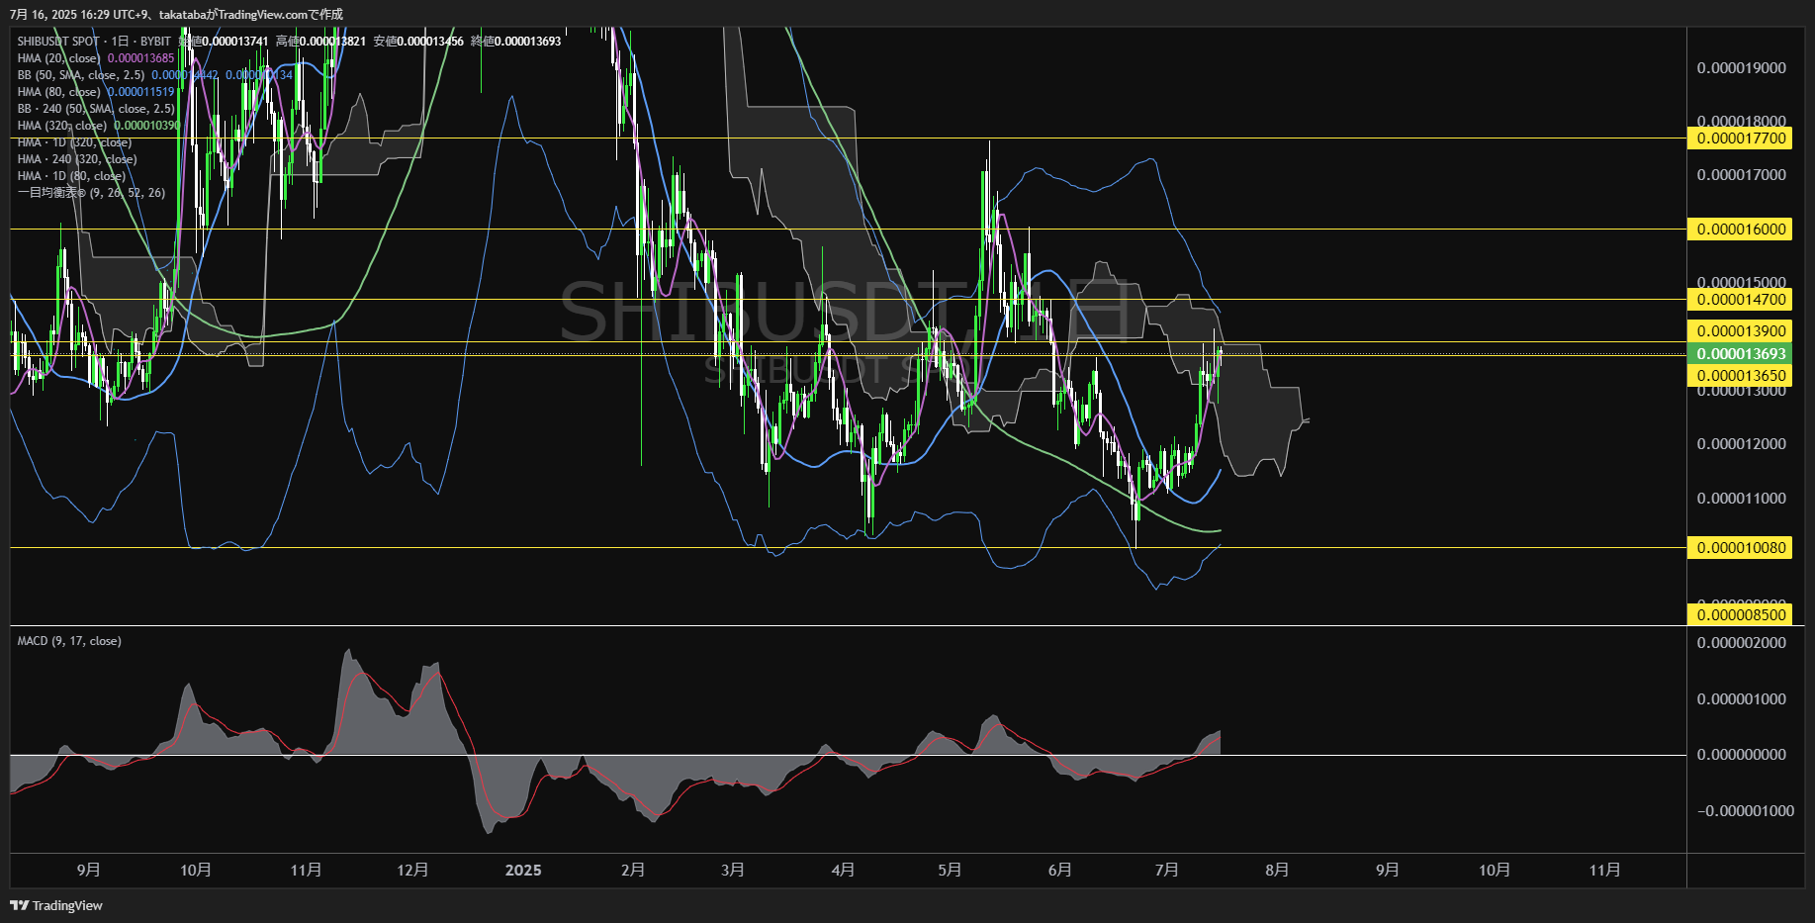Click the 0.000010080 price label
Image resolution: width=1815 pixels, height=923 pixels.
click(1742, 548)
